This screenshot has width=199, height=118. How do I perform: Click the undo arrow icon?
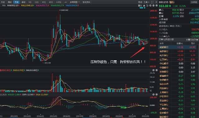pyautogui.click(x=147, y=6)
